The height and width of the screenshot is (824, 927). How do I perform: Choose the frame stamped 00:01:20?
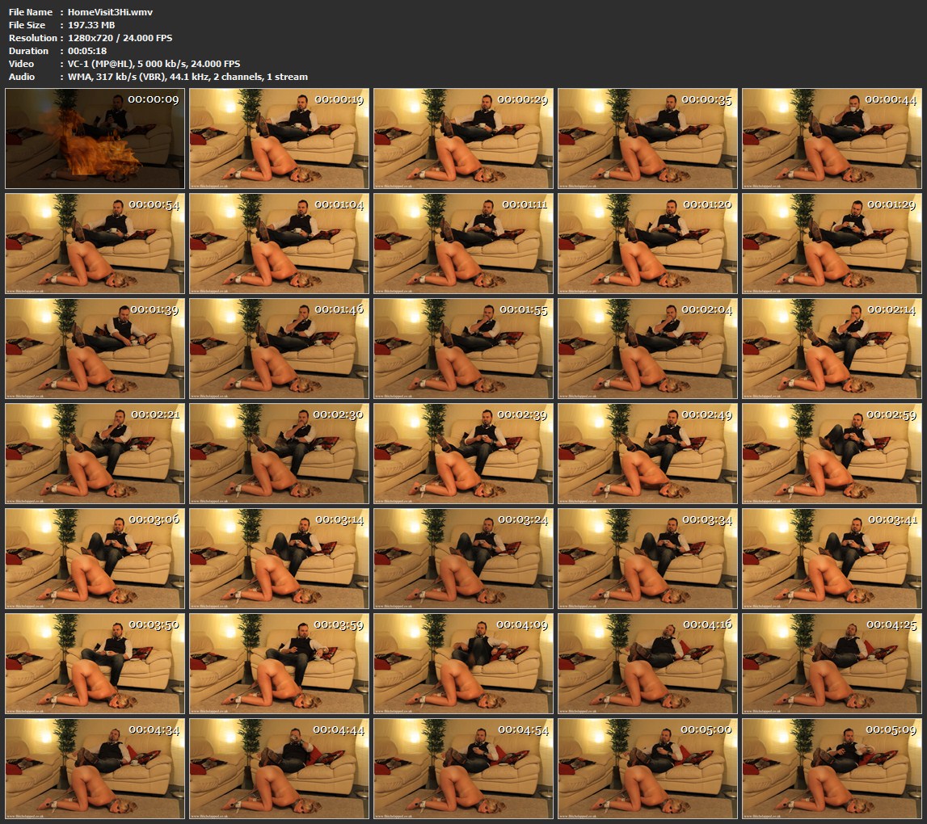(648, 243)
